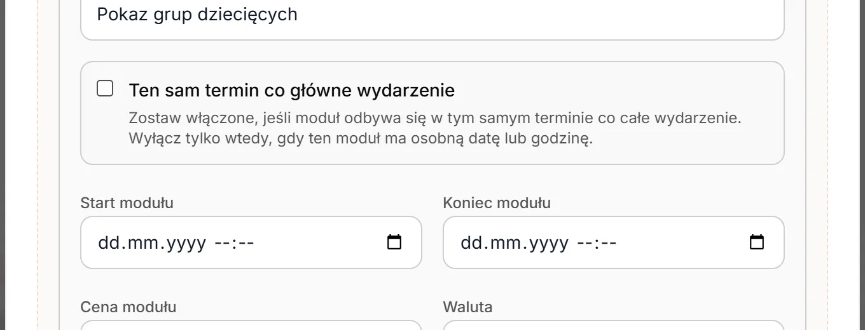Click the "Start modułu" label
The width and height of the screenshot is (865, 330).
127,203
